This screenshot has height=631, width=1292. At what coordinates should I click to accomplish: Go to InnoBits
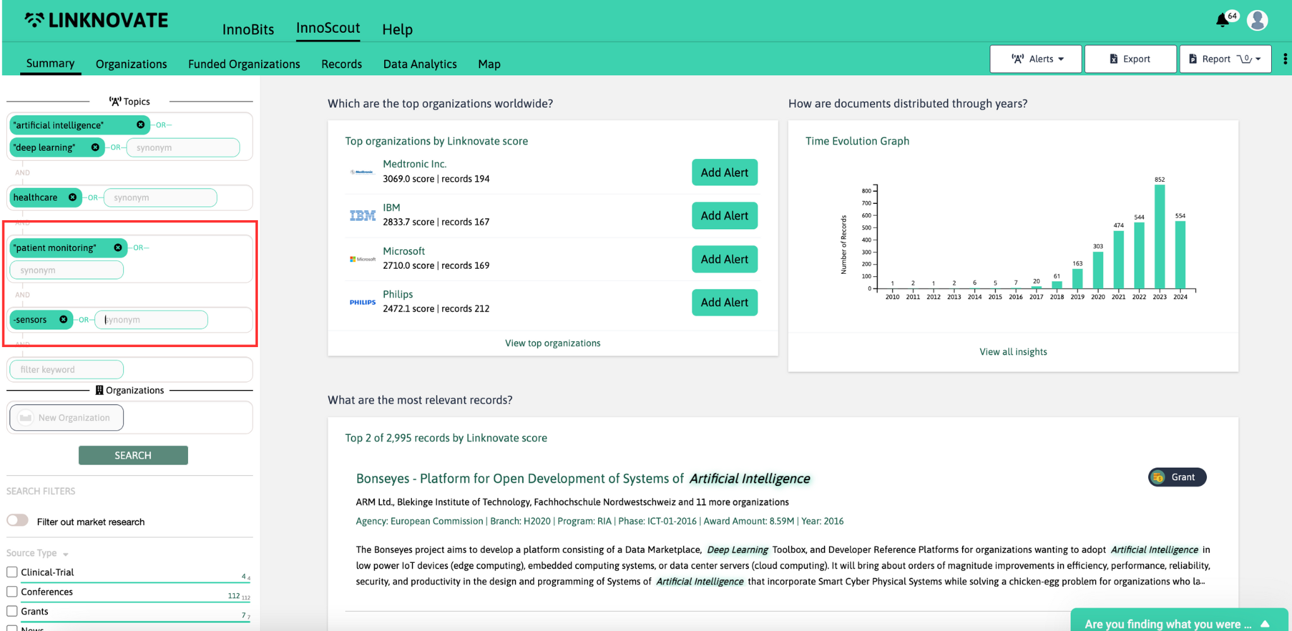pos(249,29)
